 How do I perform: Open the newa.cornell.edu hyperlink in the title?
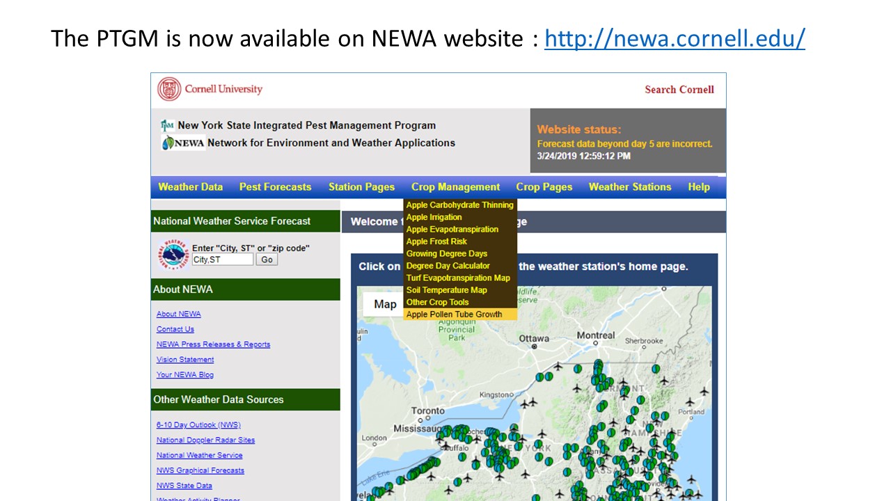675,38
